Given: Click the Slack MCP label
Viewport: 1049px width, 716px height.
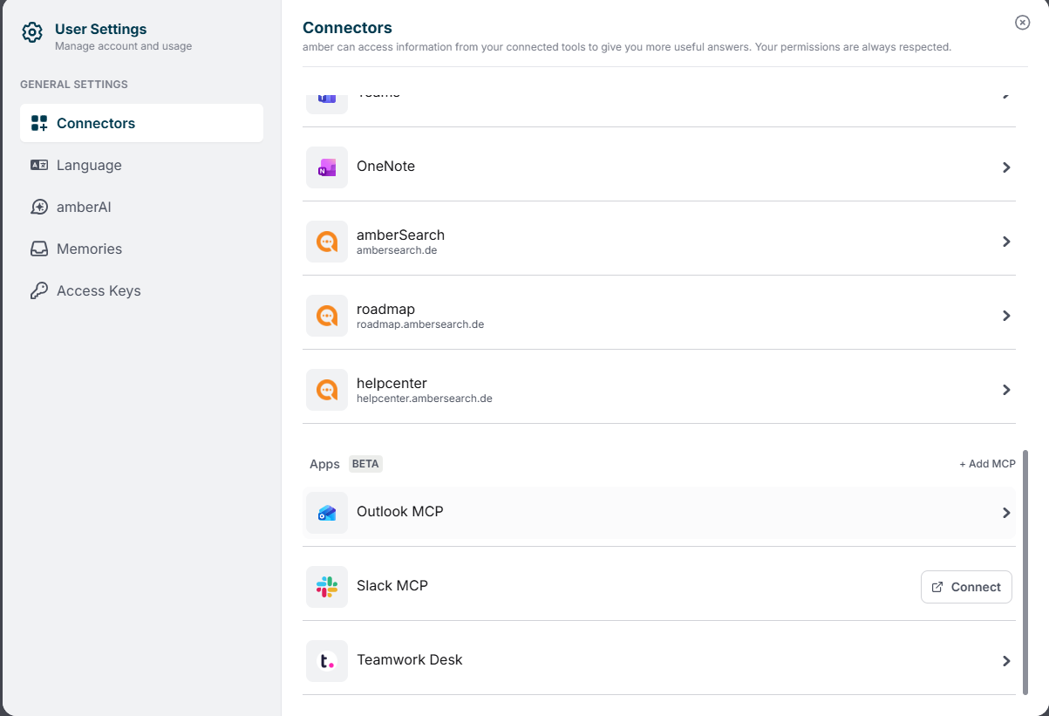Looking at the screenshot, I should click(x=392, y=586).
